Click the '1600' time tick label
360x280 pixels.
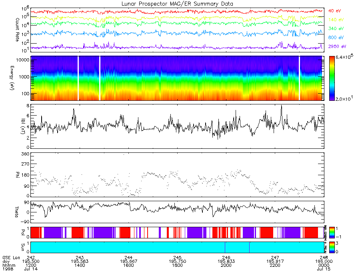click(128, 265)
